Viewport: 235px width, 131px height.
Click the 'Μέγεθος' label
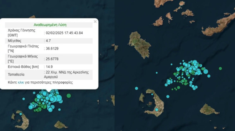15,41
